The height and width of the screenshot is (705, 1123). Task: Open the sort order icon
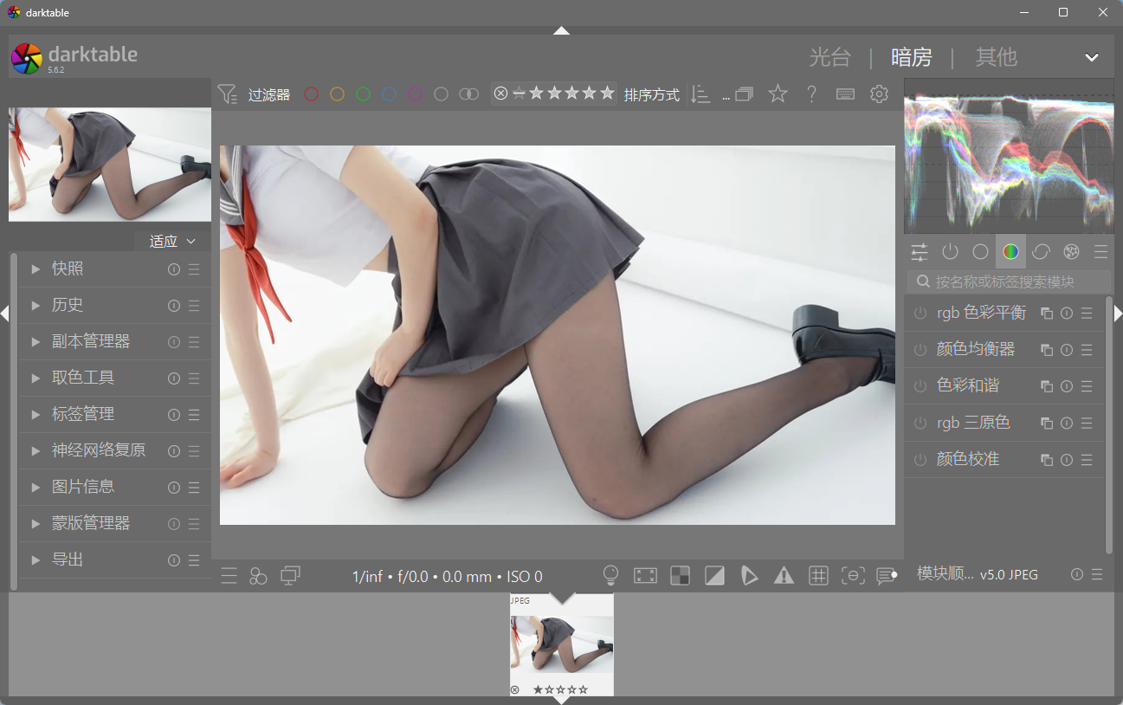pyautogui.click(x=700, y=94)
